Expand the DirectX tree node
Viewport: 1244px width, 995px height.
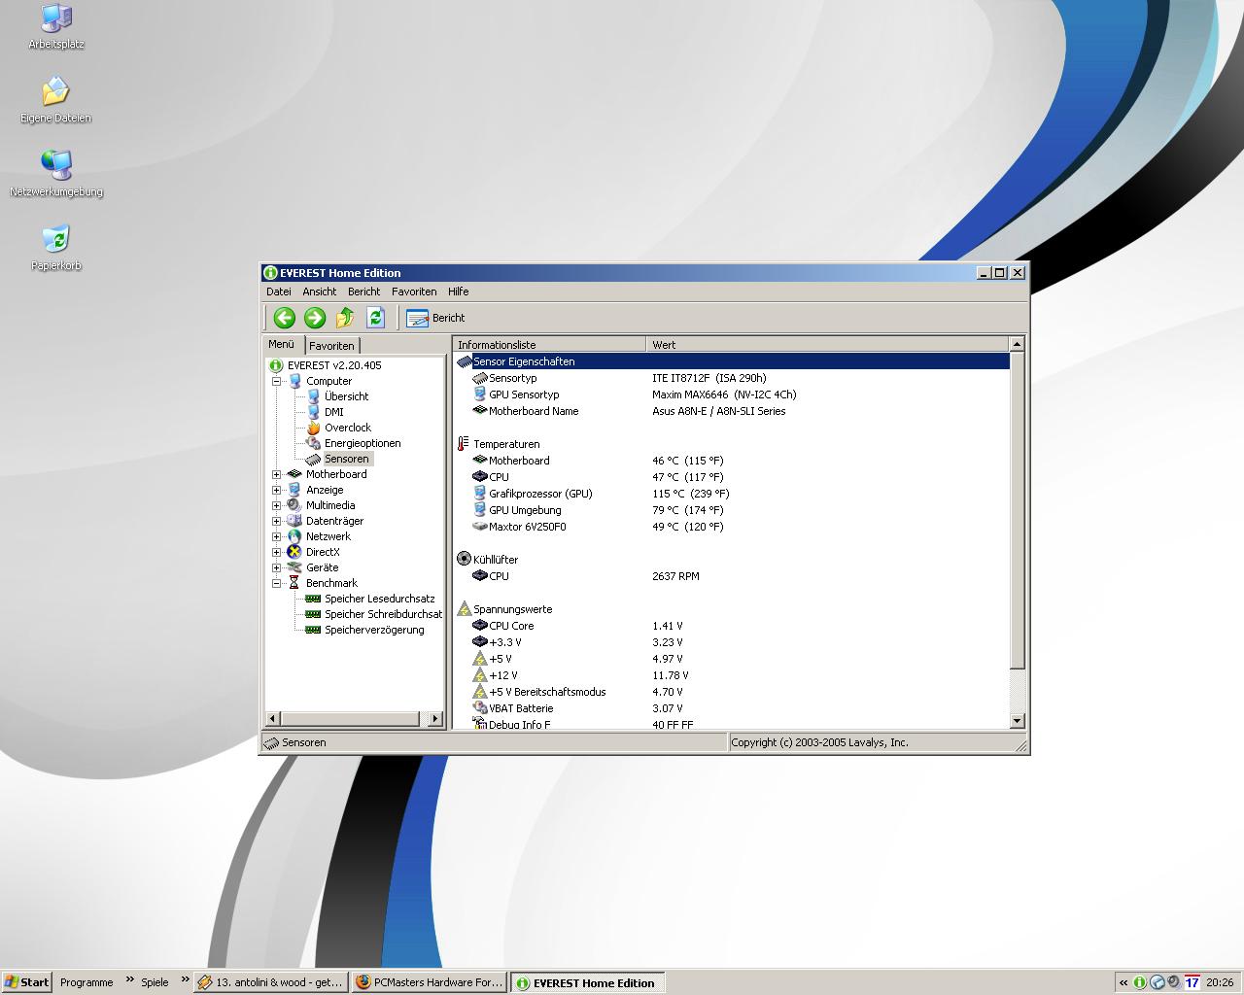(277, 552)
